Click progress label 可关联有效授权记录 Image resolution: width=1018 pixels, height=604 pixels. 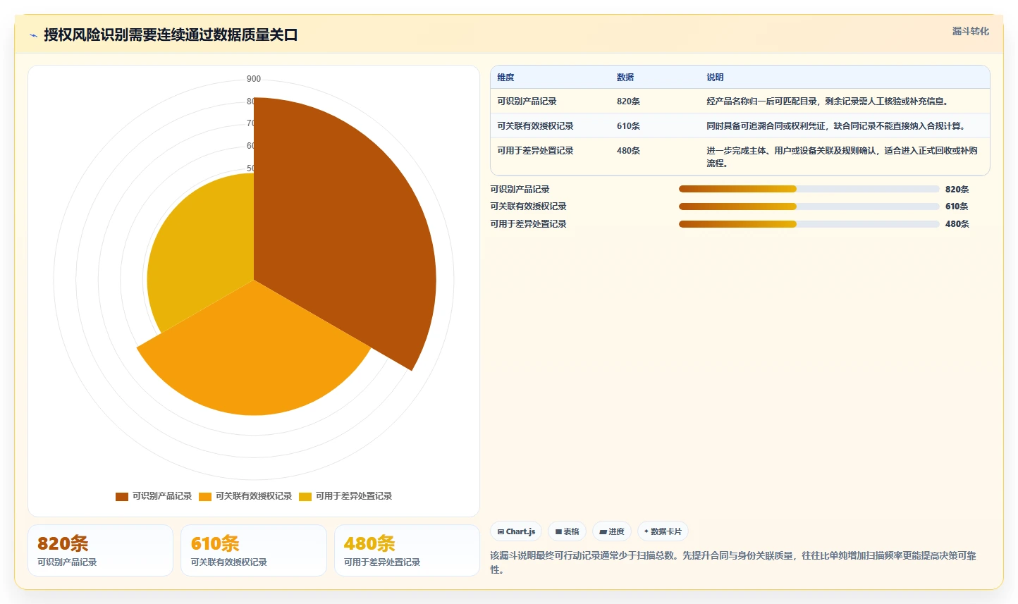click(528, 207)
